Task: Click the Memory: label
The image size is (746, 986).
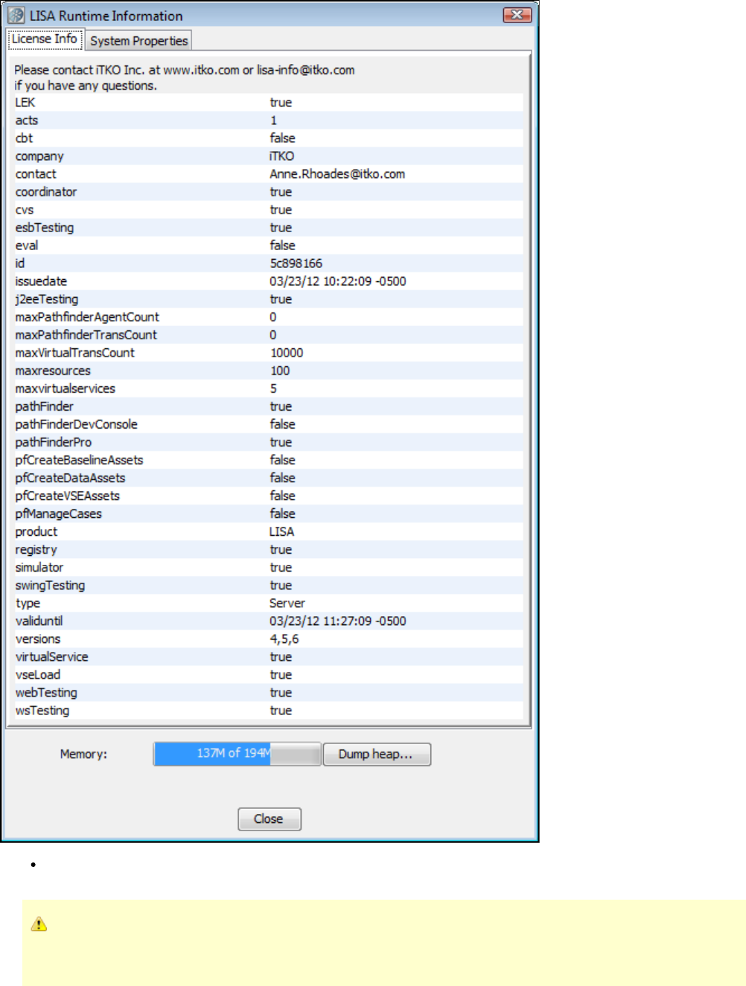Action: (x=83, y=754)
